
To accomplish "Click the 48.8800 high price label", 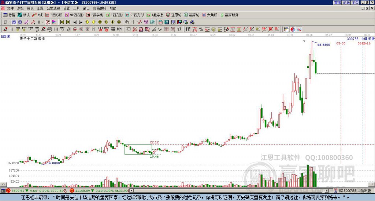I will coord(324,44).
